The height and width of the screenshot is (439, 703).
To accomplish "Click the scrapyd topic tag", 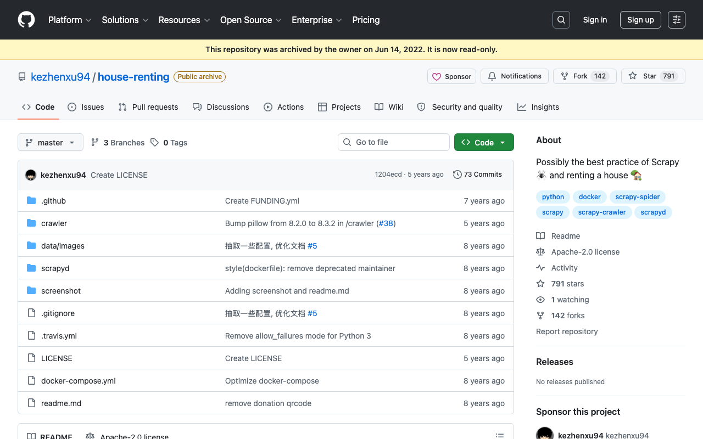I will (x=653, y=212).
